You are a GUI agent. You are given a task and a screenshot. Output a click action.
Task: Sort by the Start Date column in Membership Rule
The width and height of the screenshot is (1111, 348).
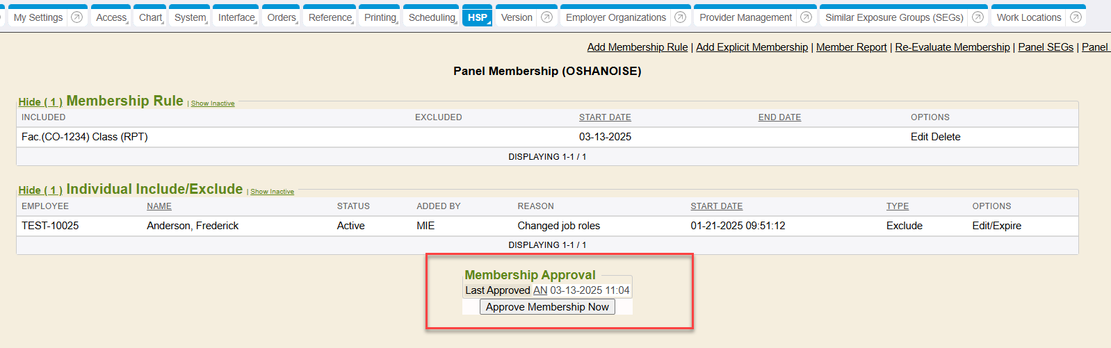click(x=605, y=117)
